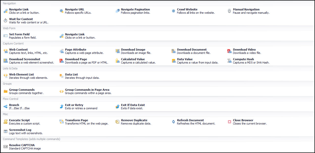The image size is (315, 153).
Task: Click the Resolve CAPTCHA icon
Action: [5, 147]
